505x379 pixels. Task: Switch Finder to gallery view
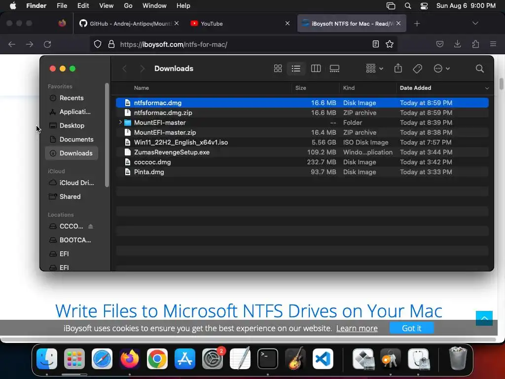pyautogui.click(x=334, y=68)
